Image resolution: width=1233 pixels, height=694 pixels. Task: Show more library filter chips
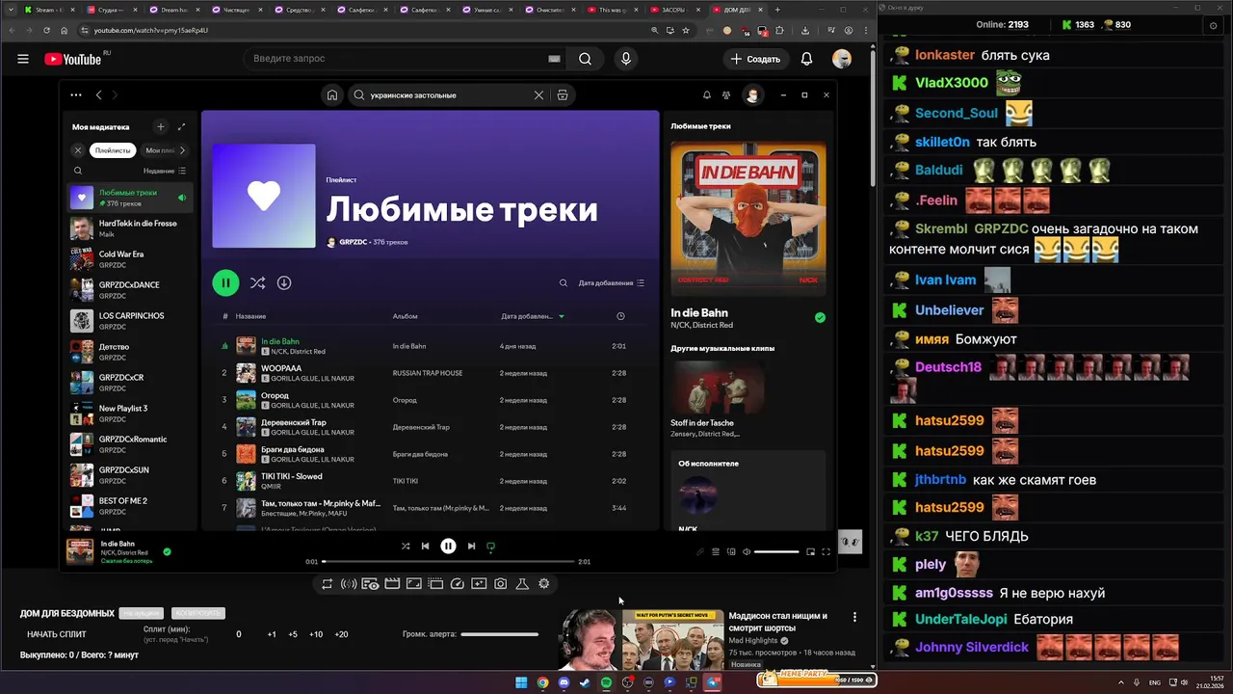click(x=182, y=150)
